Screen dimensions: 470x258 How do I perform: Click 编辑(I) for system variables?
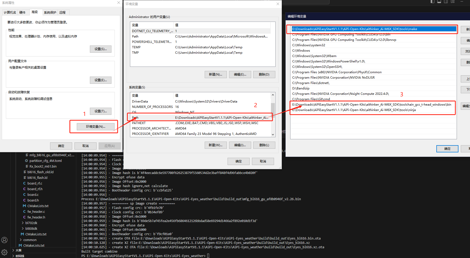pos(240,145)
